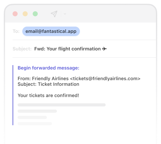Click the second gray placeholder line

click(37, 111)
